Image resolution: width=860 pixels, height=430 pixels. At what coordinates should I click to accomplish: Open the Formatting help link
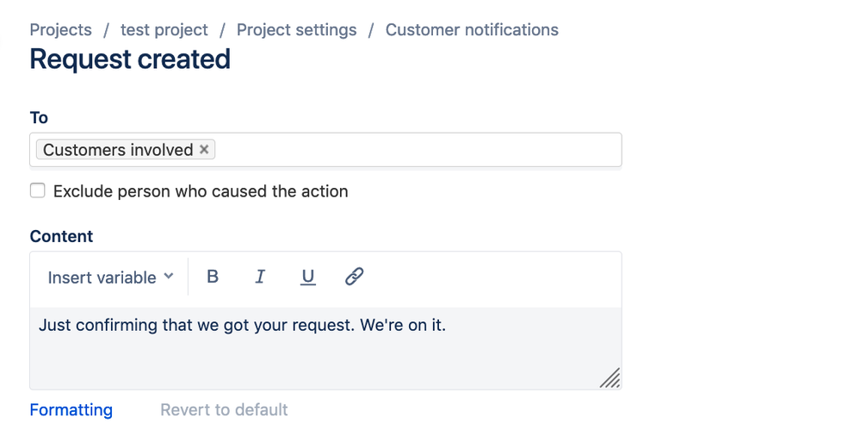(71, 410)
